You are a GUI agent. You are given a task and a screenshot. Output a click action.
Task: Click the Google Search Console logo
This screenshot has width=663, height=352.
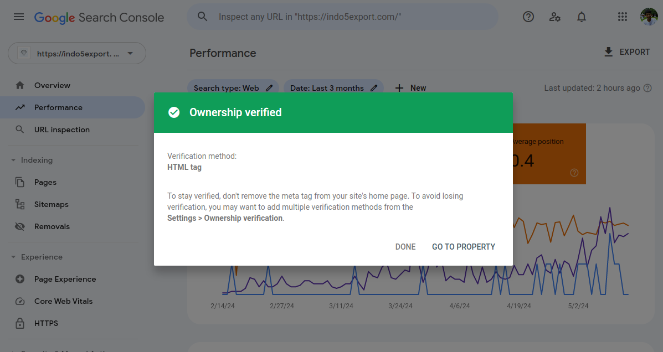click(x=99, y=17)
